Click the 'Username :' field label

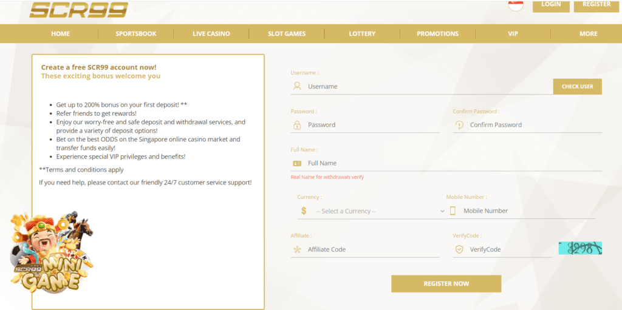(x=305, y=73)
